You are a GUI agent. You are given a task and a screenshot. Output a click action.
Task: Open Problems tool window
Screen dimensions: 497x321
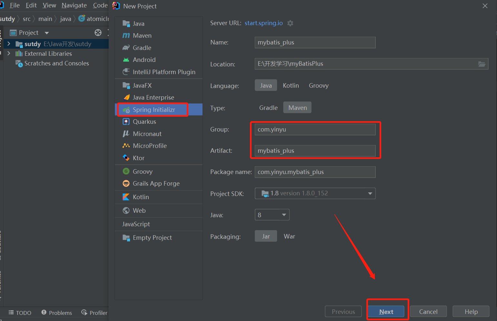tap(57, 313)
